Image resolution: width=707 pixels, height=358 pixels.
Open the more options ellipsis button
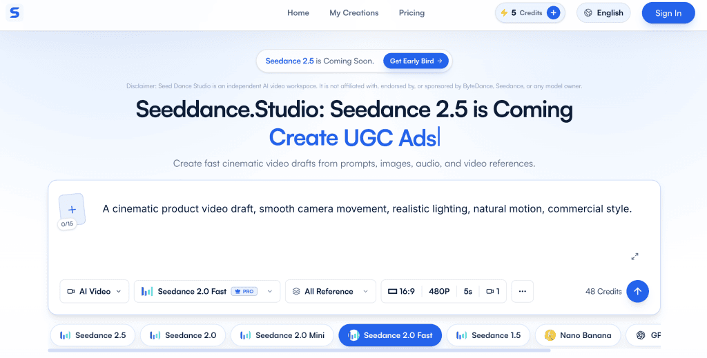pos(523,291)
